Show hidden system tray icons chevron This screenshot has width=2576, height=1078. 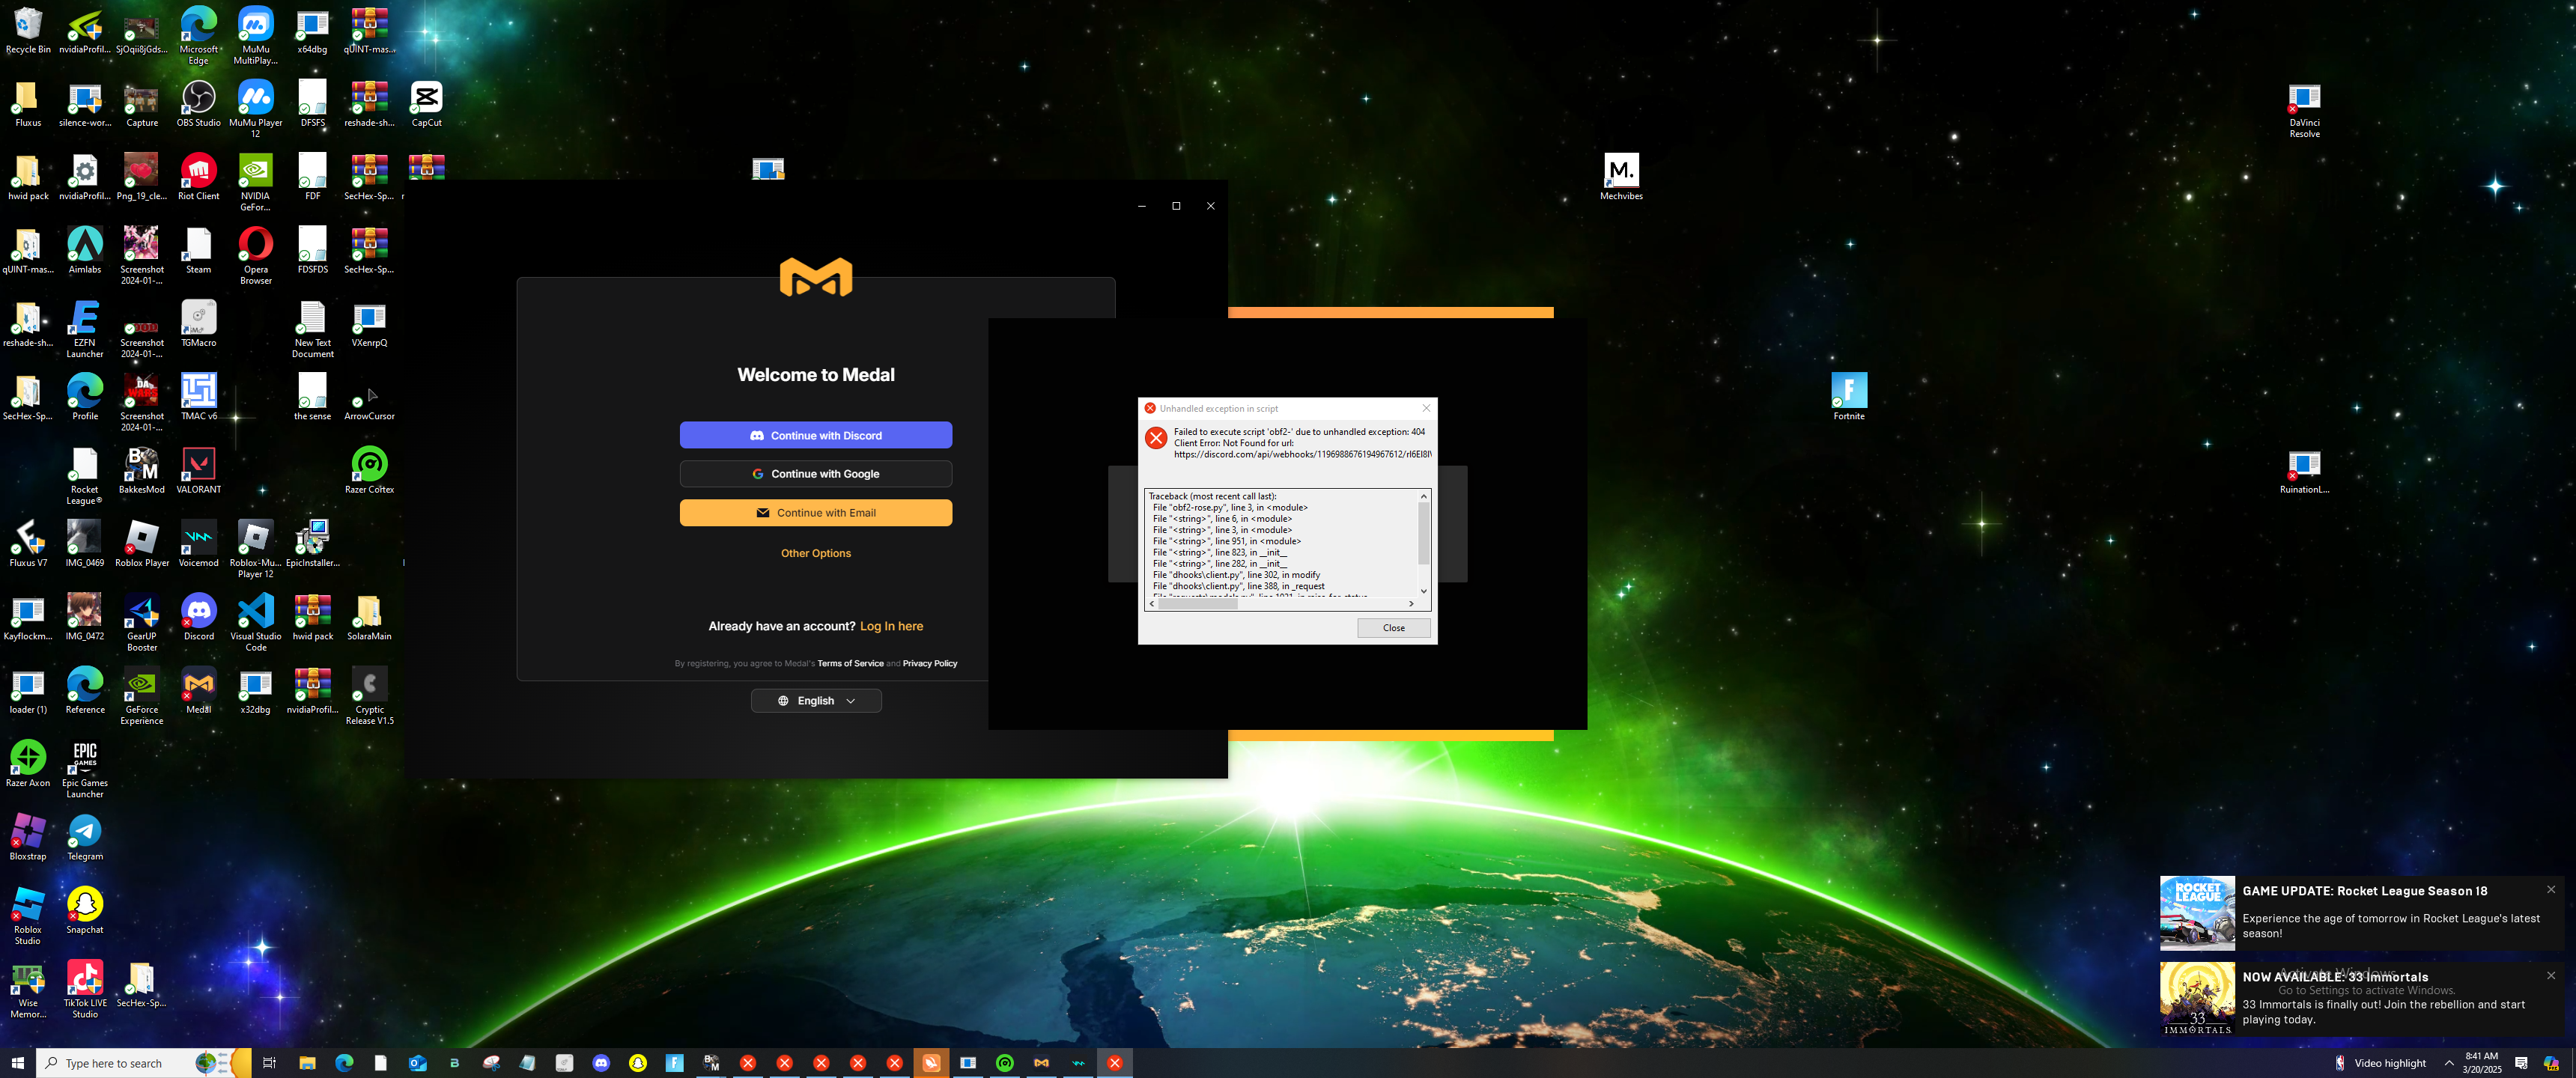coord(2449,1063)
